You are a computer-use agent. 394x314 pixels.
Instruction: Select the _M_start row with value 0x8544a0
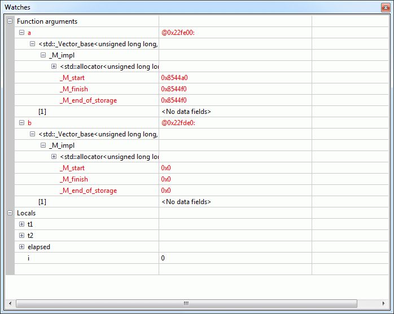click(72, 78)
